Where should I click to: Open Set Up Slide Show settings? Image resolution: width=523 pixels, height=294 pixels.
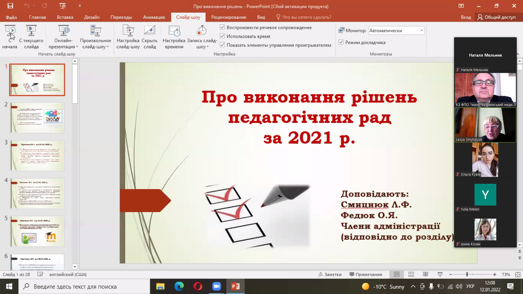(x=128, y=31)
